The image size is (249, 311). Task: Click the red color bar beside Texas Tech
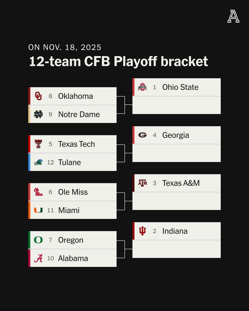(x=29, y=144)
